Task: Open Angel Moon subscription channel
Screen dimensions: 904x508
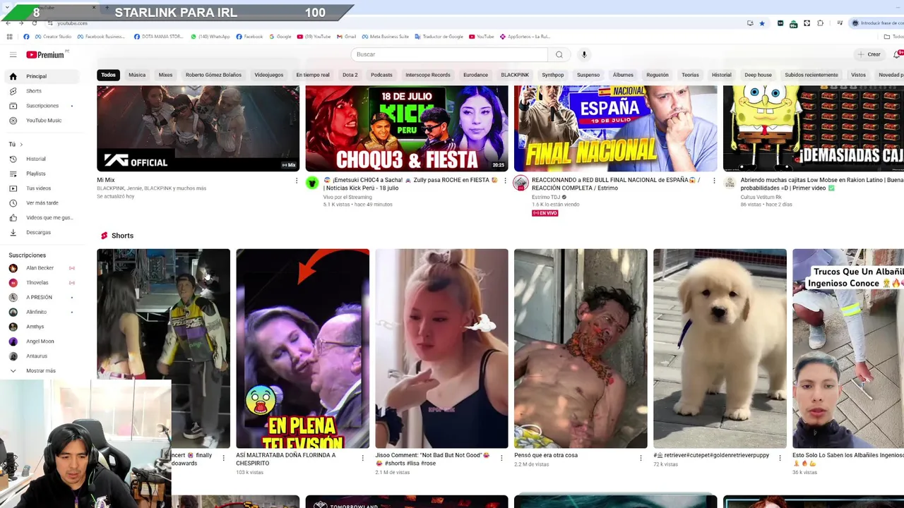Action: pyautogui.click(x=42, y=341)
